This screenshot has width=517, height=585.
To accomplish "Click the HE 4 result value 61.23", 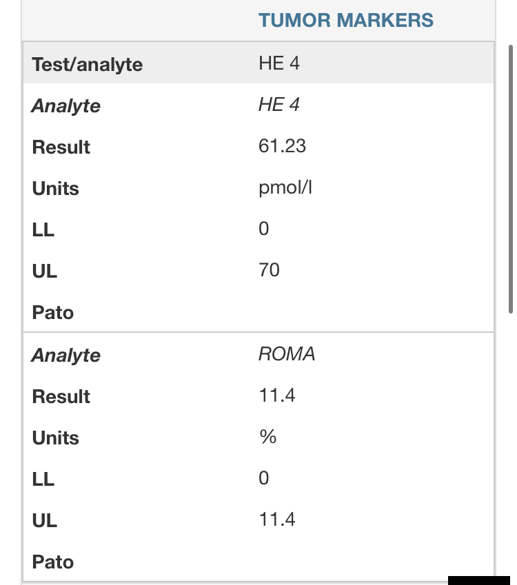I will tap(283, 146).
